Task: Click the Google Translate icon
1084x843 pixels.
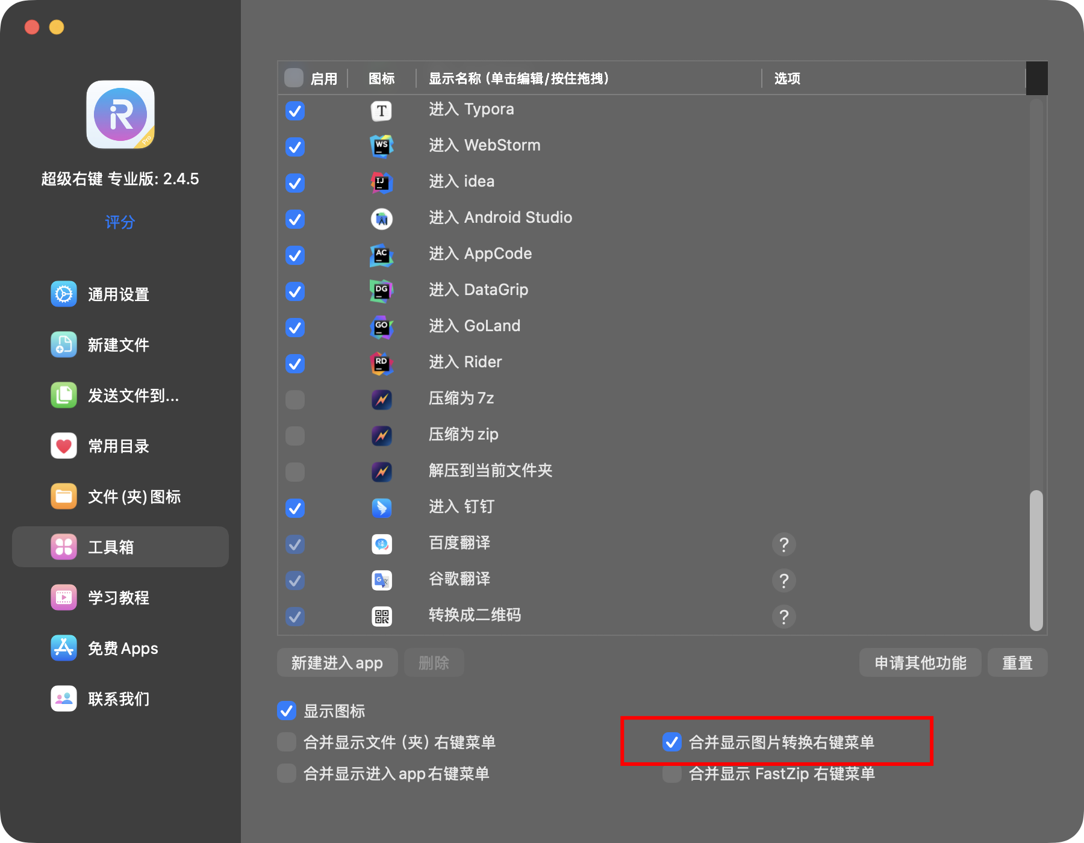Action: click(x=381, y=580)
